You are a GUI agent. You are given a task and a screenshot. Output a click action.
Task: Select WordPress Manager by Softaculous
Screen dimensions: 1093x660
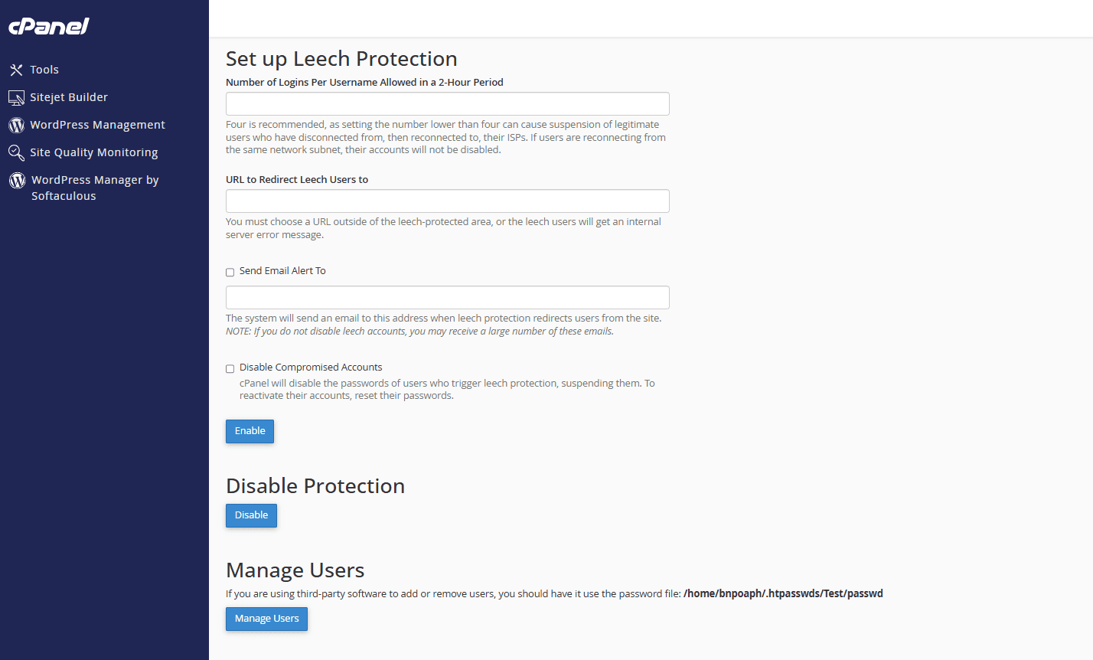[94, 188]
